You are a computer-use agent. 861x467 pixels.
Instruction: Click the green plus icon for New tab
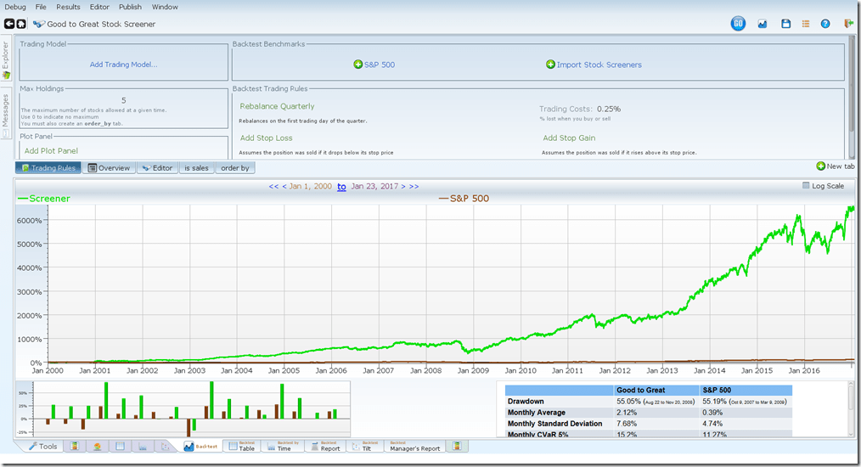(821, 166)
